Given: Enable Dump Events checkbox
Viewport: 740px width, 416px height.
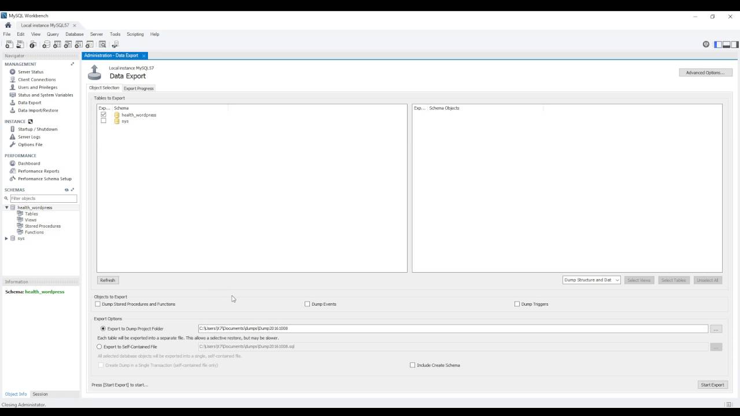Looking at the screenshot, I should [x=308, y=304].
